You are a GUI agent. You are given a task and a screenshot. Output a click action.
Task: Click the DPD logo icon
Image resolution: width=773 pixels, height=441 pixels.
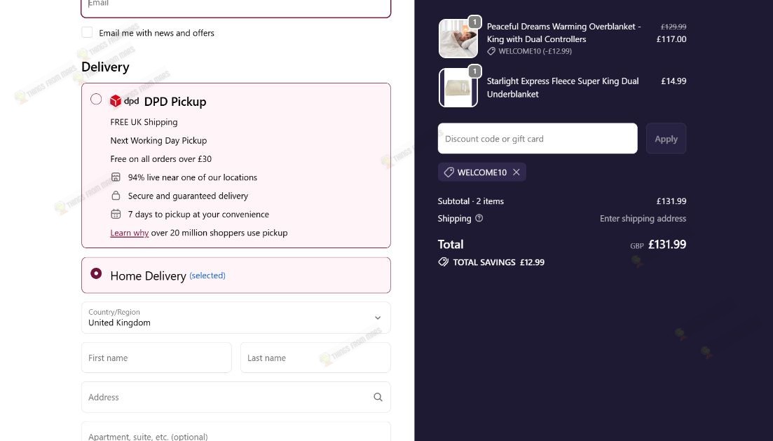pos(125,101)
